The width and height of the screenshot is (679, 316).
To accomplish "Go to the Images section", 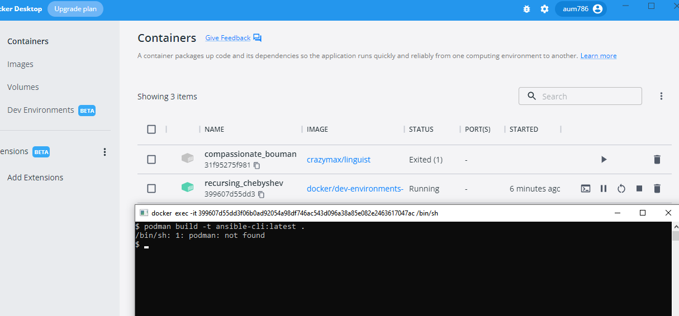I will (20, 64).
